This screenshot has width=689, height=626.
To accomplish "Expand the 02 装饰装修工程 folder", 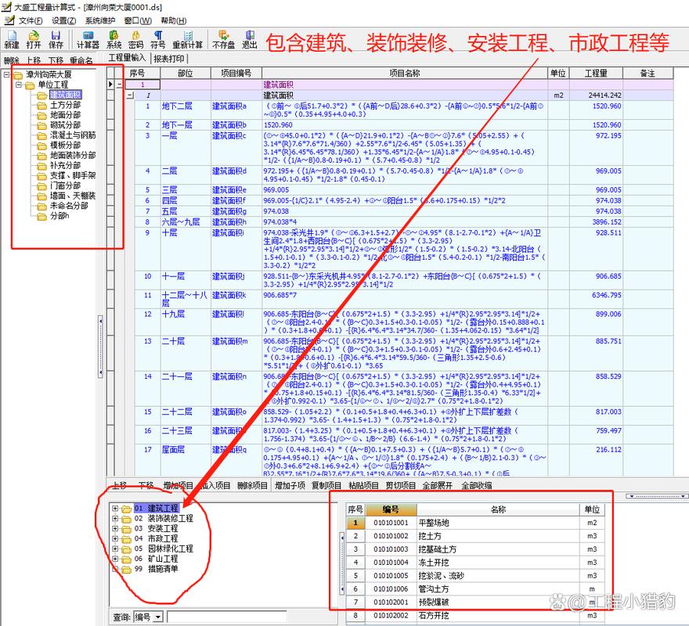I will tap(115, 518).
